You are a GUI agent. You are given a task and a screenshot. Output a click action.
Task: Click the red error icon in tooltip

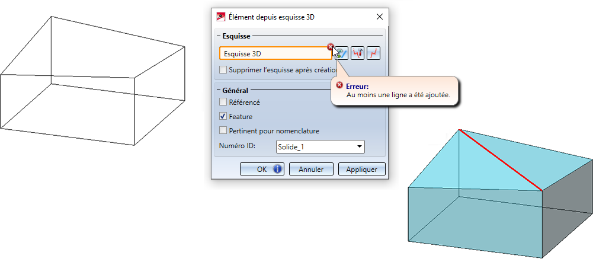339,86
